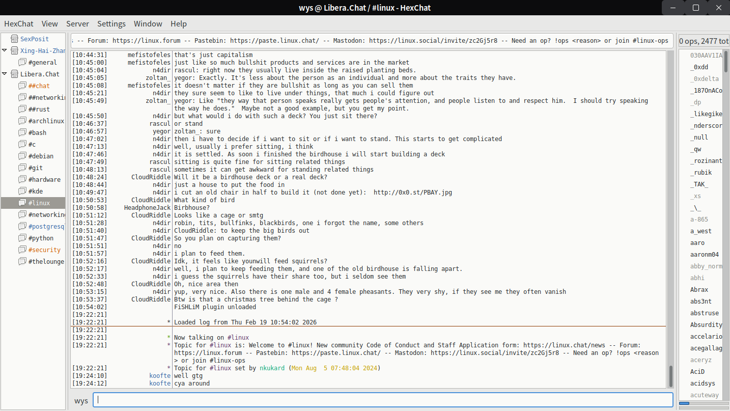This screenshot has width=730, height=411.
Task: Click the SexPosit server icon
Action: coord(13,39)
